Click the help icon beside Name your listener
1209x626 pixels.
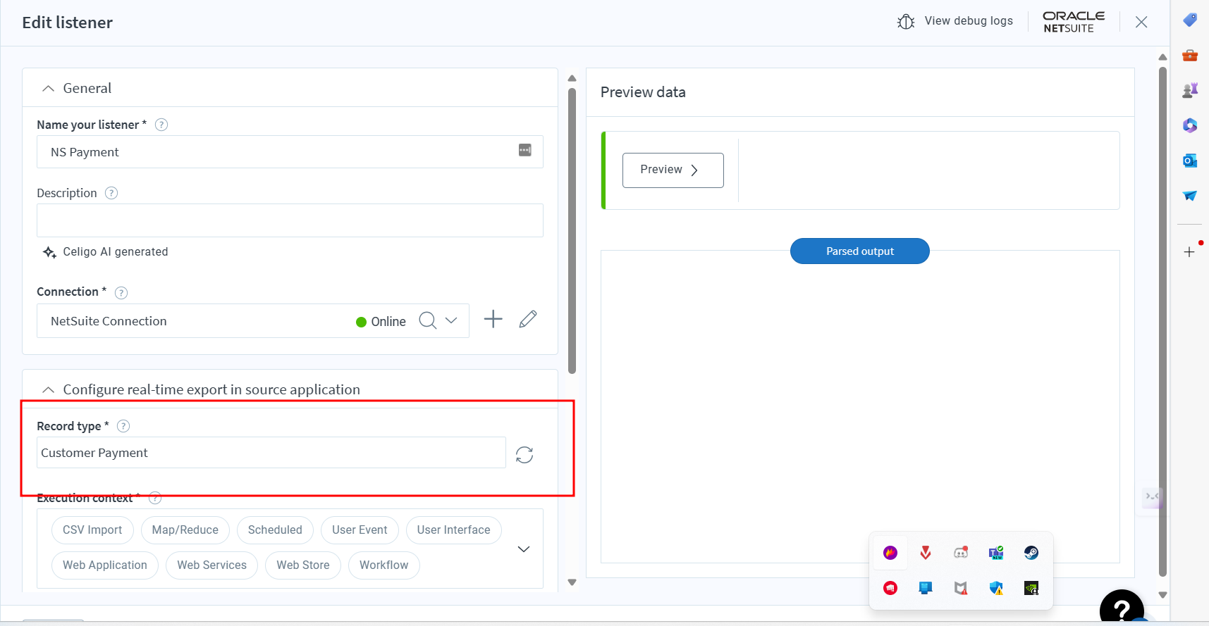click(x=161, y=125)
